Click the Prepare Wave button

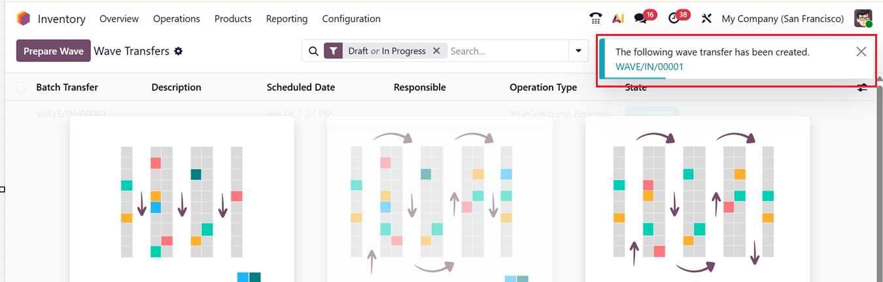tap(54, 51)
